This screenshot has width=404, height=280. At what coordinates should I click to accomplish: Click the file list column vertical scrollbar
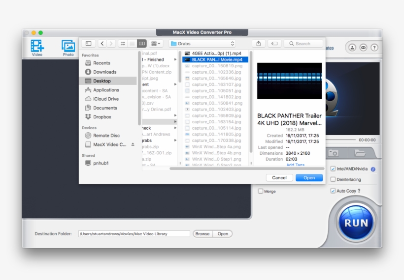(x=251, y=102)
